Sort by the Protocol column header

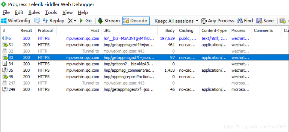click(x=45, y=31)
